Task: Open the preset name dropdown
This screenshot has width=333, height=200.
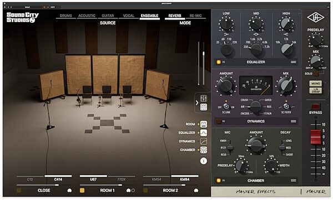Action: coord(28,7)
